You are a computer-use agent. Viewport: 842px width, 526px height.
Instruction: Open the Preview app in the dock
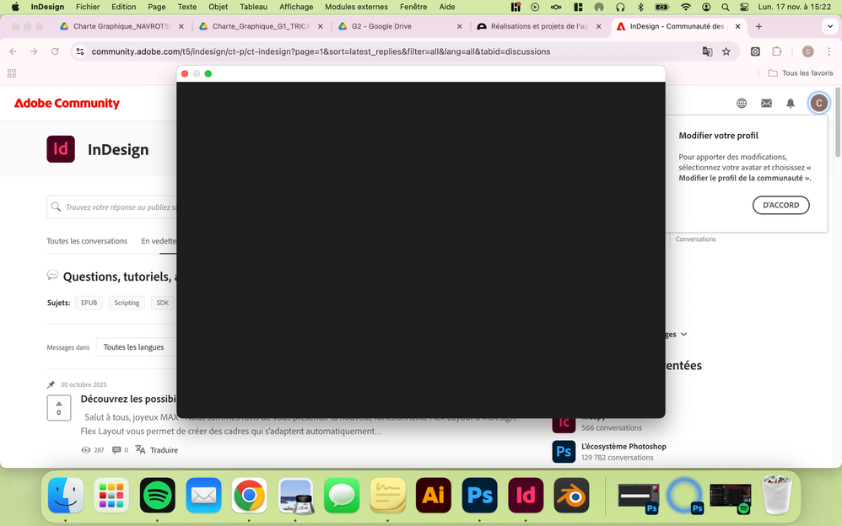coord(295,495)
